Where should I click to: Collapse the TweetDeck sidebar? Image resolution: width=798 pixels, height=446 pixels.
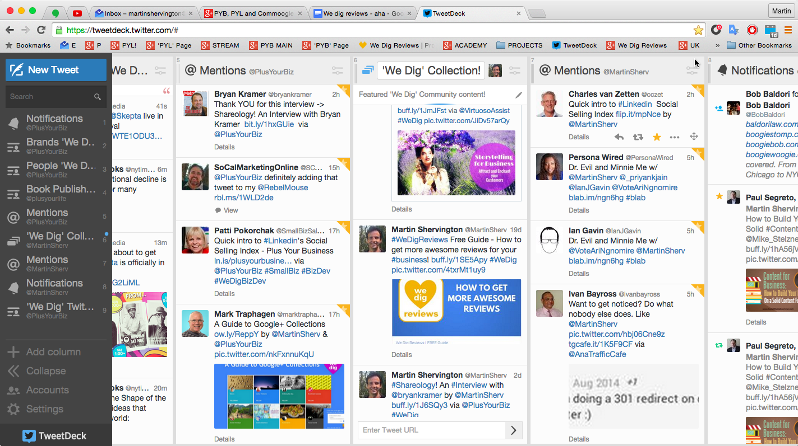coord(36,371)
